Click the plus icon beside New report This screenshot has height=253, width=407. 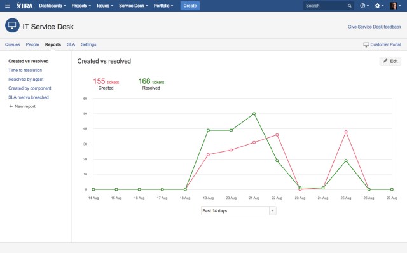click(11, 106)
